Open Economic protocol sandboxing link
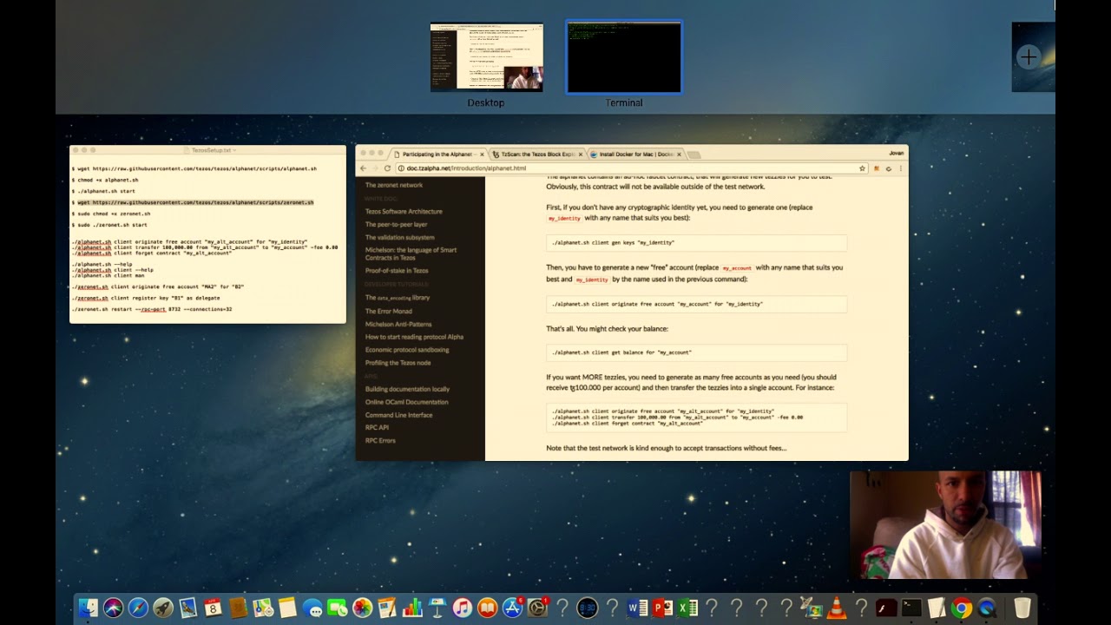1111x625 pixels. pyautogui.click(x=407, y=350)
